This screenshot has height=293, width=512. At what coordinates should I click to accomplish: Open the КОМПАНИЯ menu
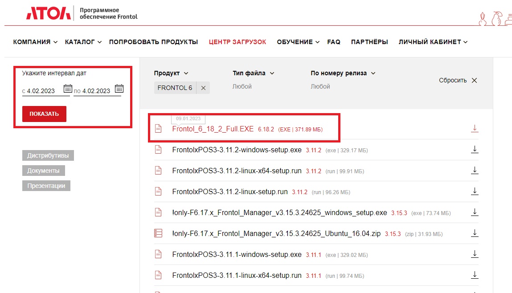point(35,42)
